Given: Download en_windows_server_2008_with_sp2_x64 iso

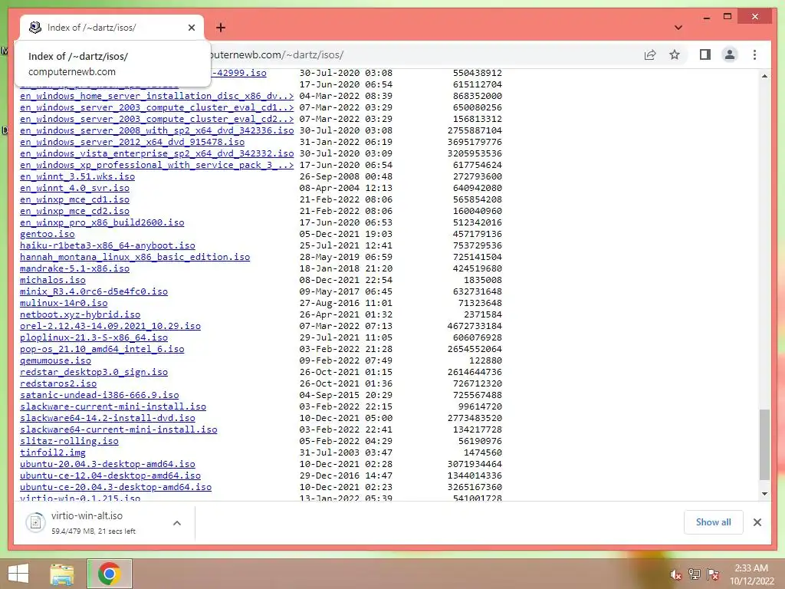Looking at the screenshot, I should pos(156,130).
